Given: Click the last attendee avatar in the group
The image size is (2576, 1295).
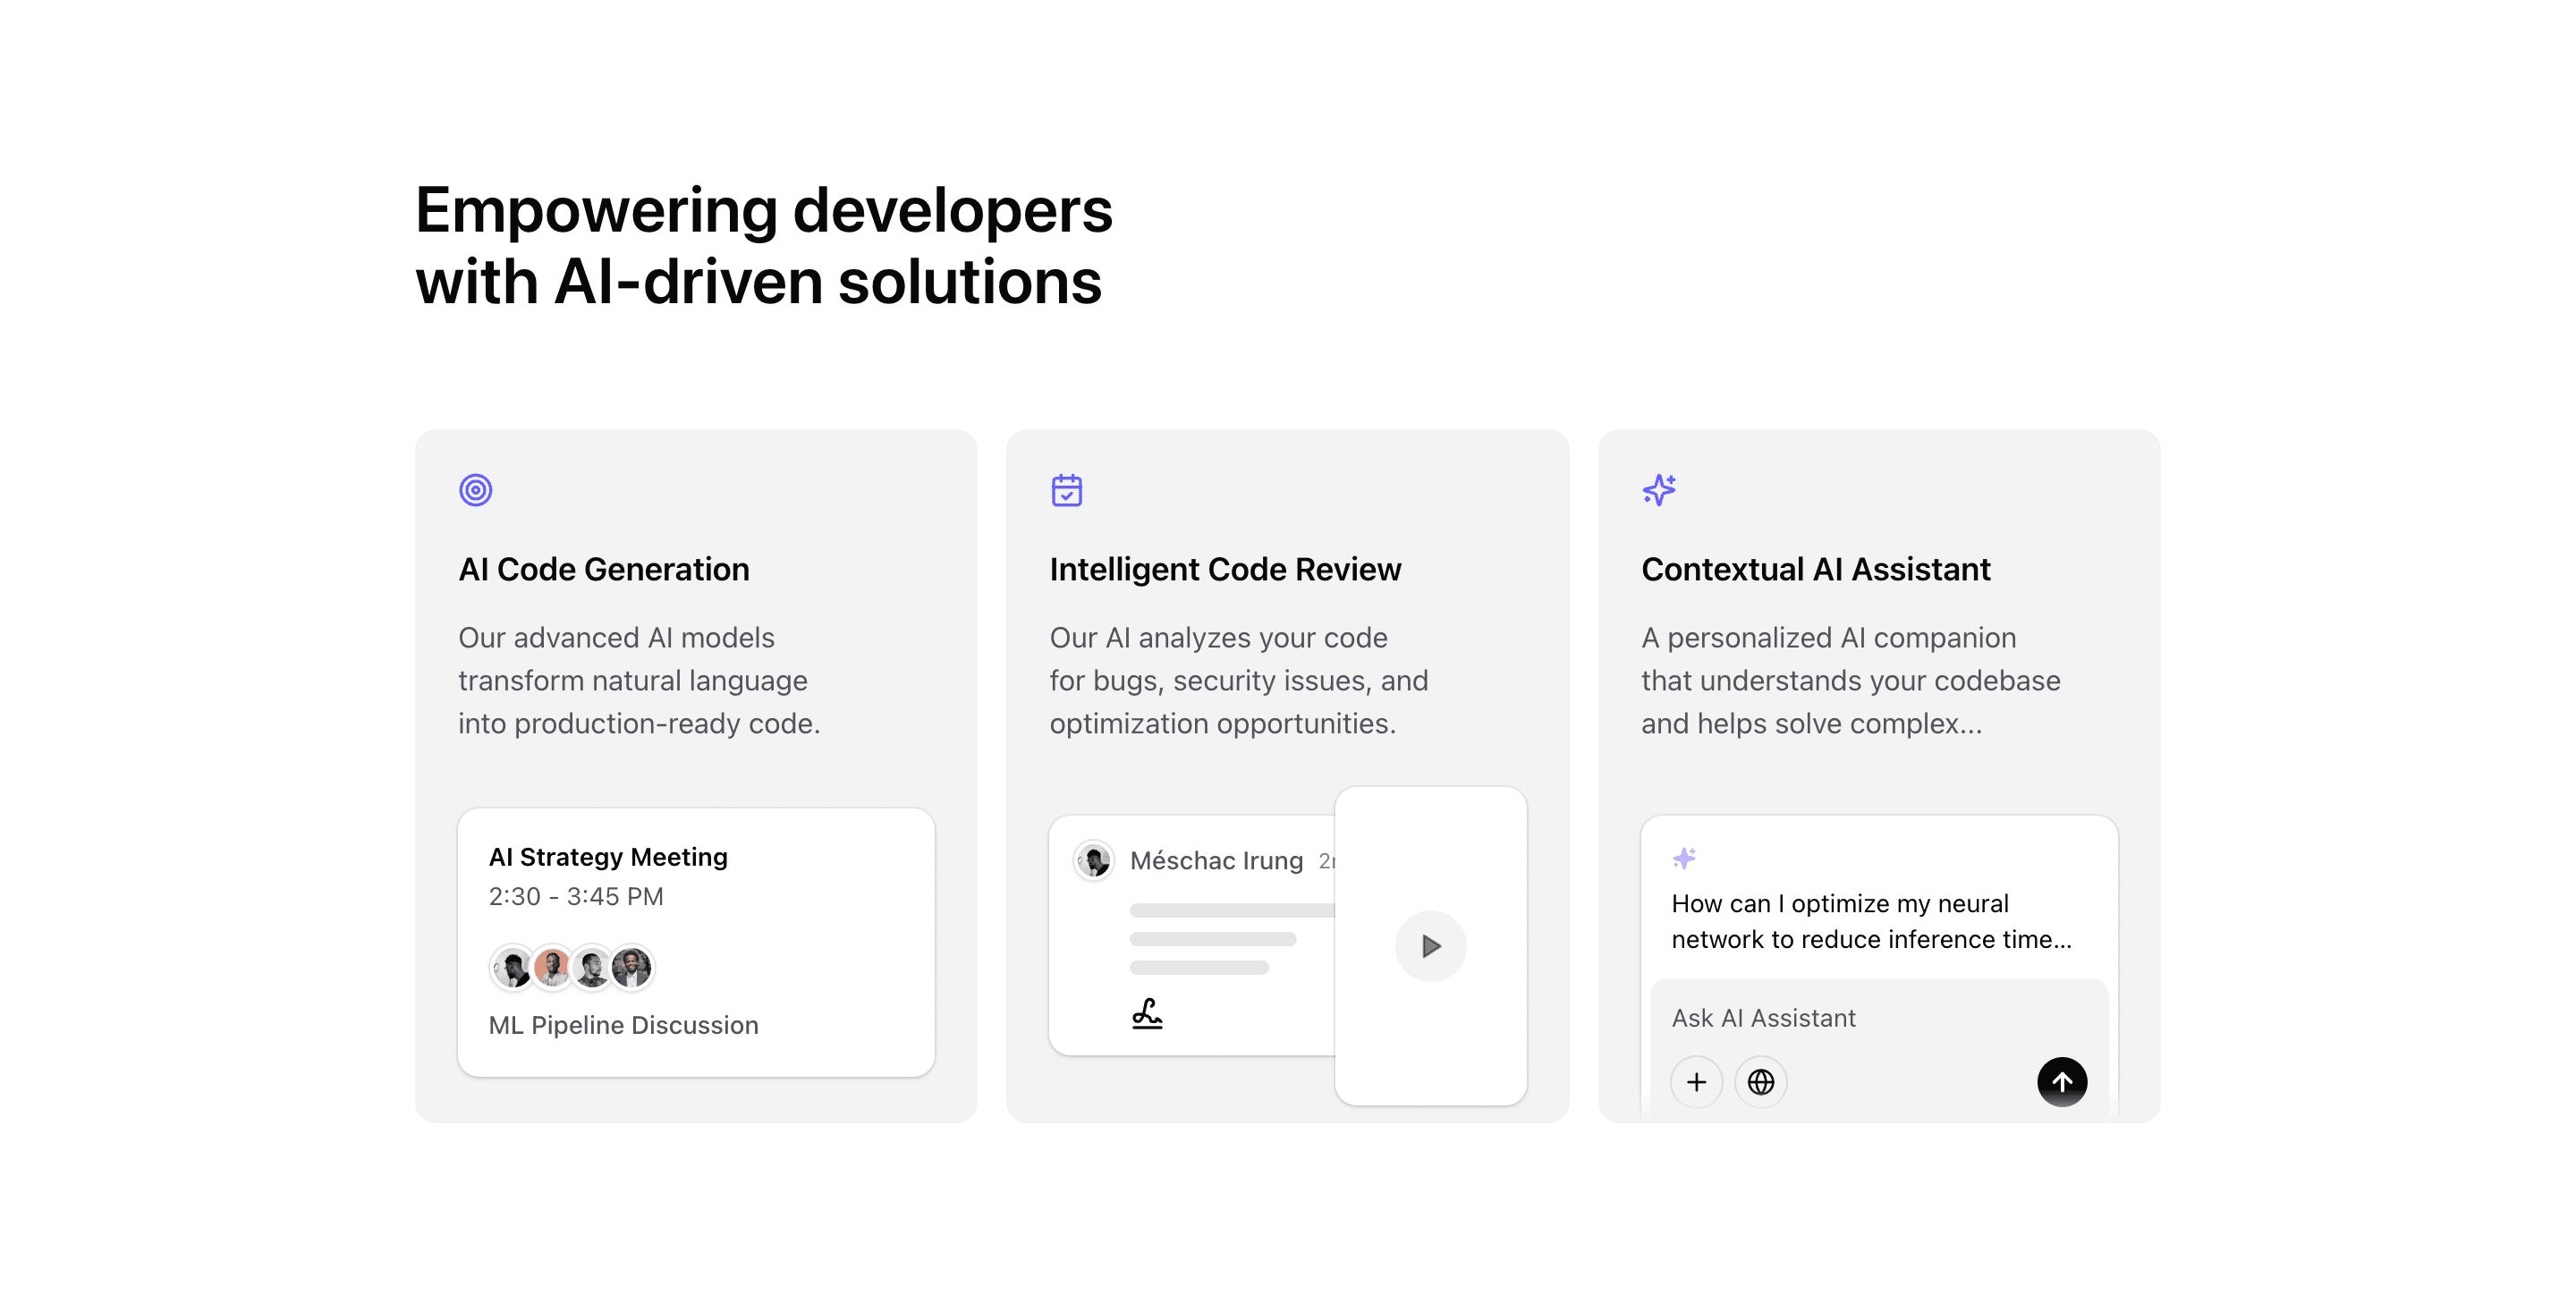Looking at the screenshot, I should tap(632, 967).
